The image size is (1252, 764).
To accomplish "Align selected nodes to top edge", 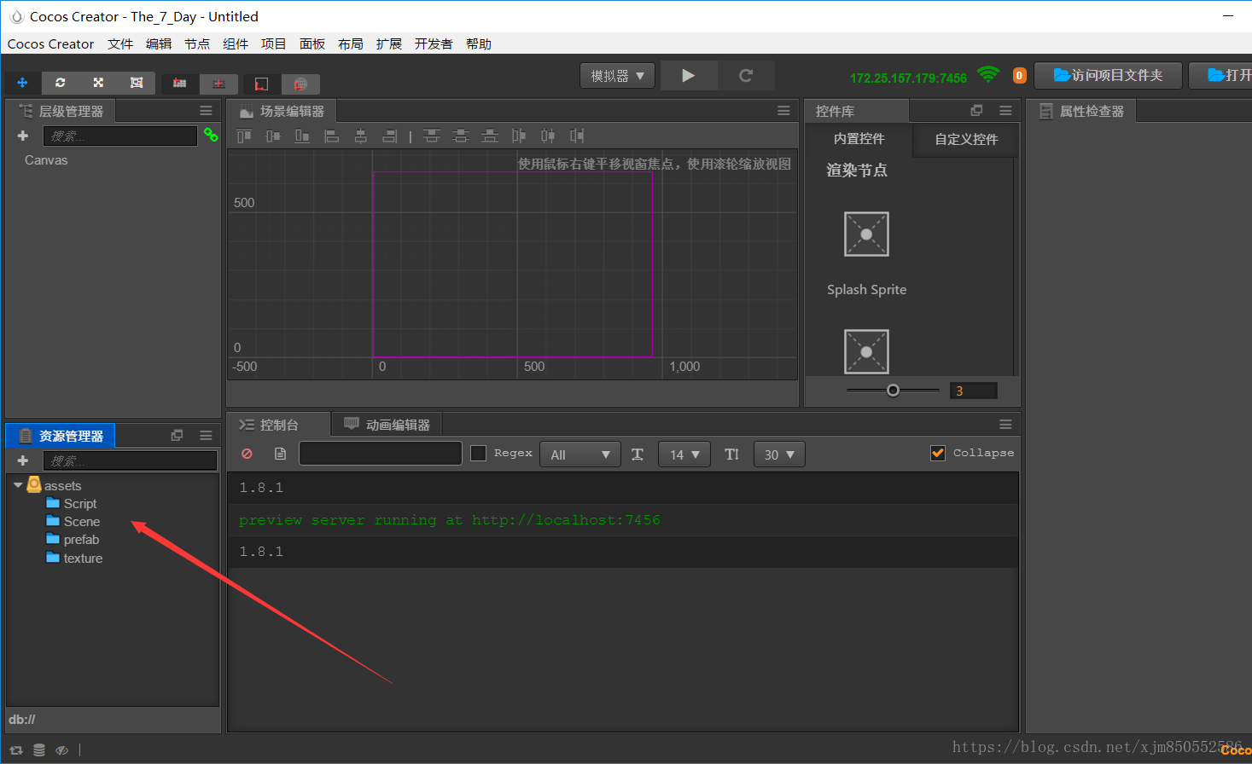I will pos(244,136).
